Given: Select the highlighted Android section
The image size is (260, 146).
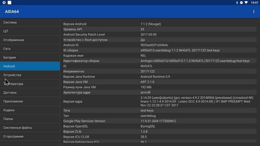Looking at the screenshot, I should coord(30,66).
